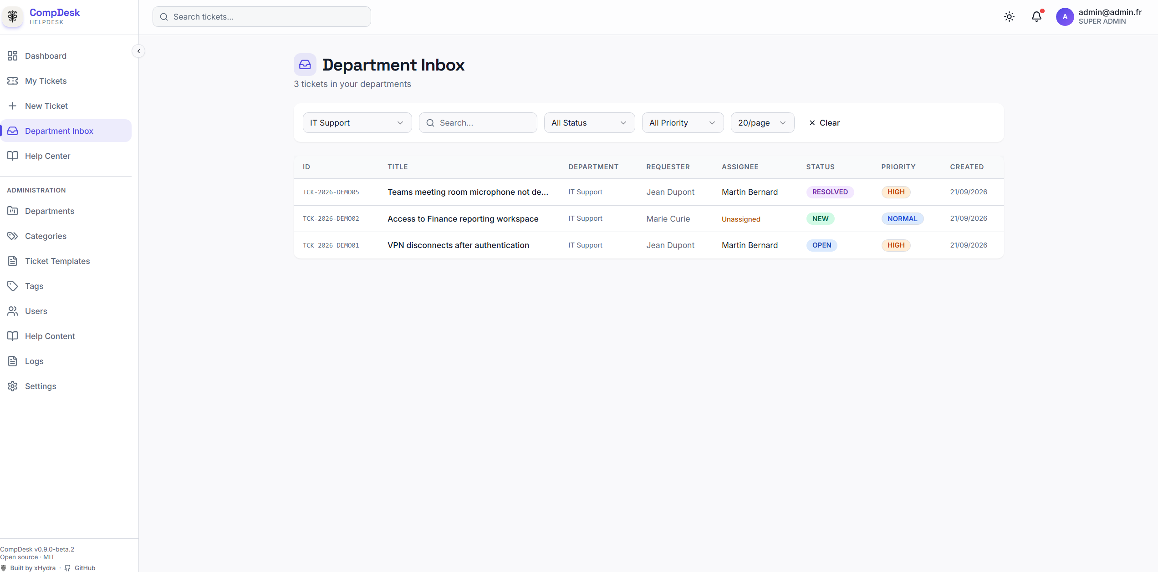
Task: Click the Logs file icon
Action: pyautogui.click(x=12, y=361)
